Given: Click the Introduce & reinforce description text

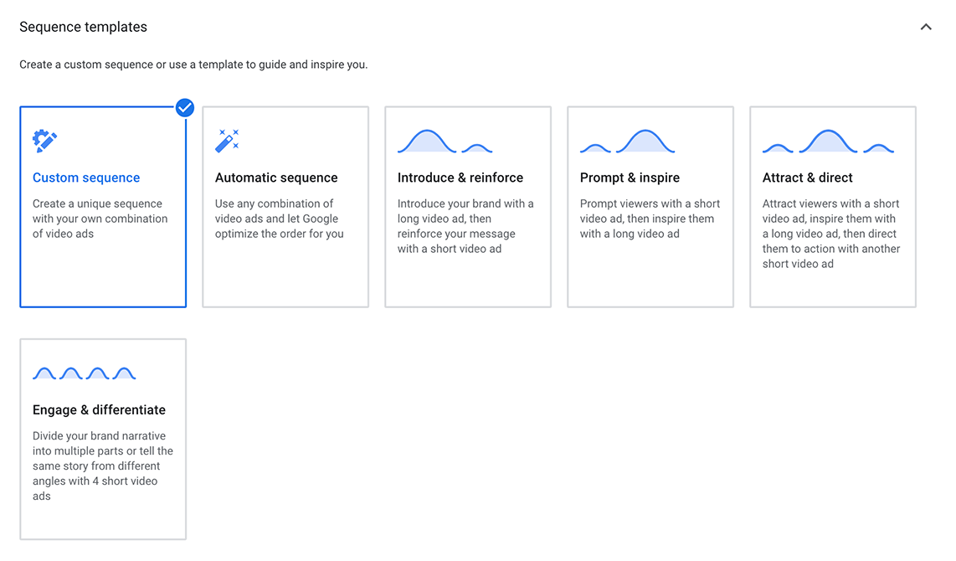Looking at the screenshot, I should [x=465, y=226].
